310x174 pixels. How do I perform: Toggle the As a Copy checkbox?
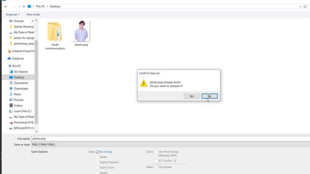(97, 152)
